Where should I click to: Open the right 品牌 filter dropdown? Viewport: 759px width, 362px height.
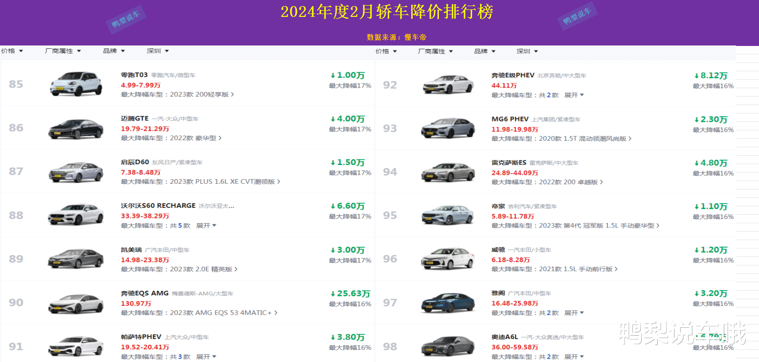[485, 52]
